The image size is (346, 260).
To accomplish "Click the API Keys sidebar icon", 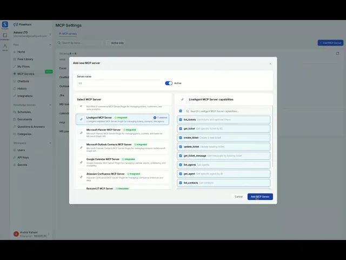I will (15, 158).
